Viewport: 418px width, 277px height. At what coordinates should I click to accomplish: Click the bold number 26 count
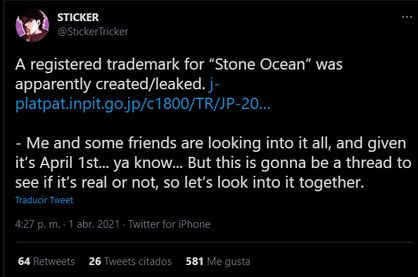[x=95, y=262]
